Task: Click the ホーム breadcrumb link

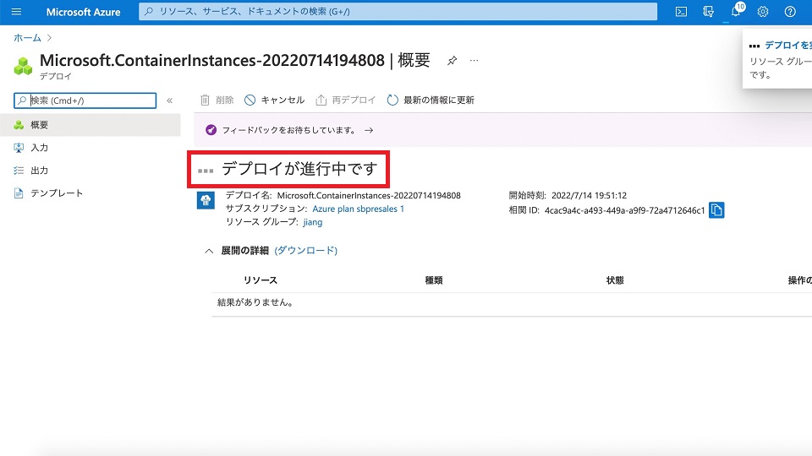Action: click(27, 38)
